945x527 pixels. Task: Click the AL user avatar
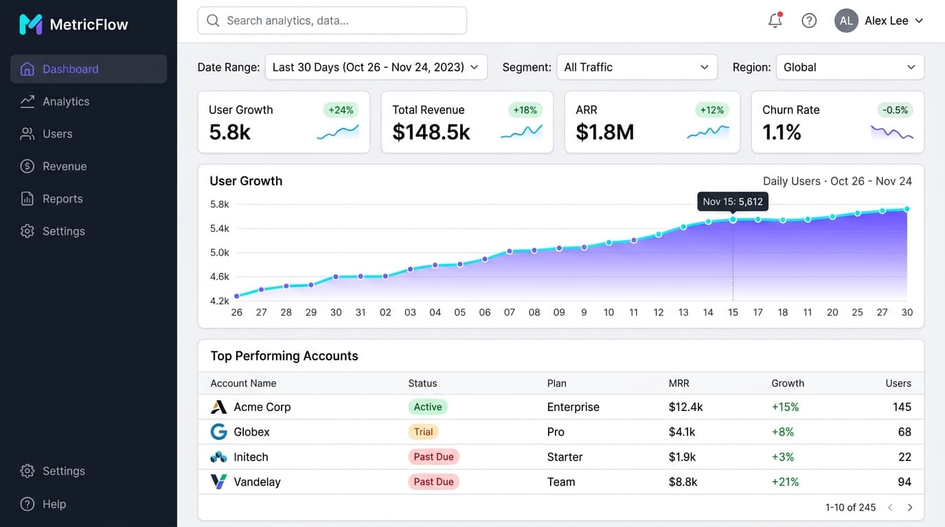846,21
